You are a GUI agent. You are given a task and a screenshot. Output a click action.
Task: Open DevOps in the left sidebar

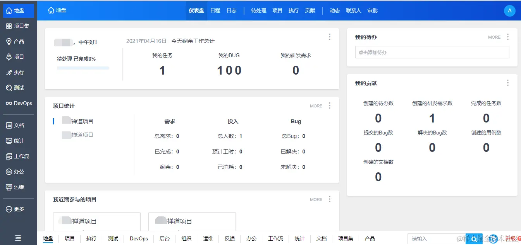pyautogui.click(x=19, y=103)
